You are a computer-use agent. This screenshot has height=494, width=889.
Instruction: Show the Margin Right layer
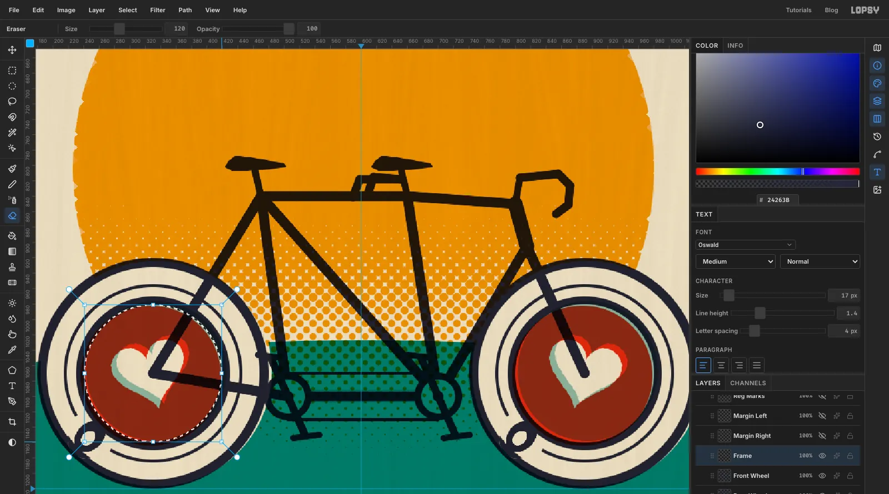822,436
